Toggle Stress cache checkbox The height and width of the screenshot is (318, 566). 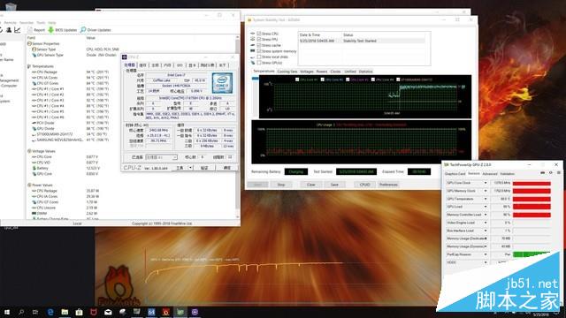click(259, 45)
